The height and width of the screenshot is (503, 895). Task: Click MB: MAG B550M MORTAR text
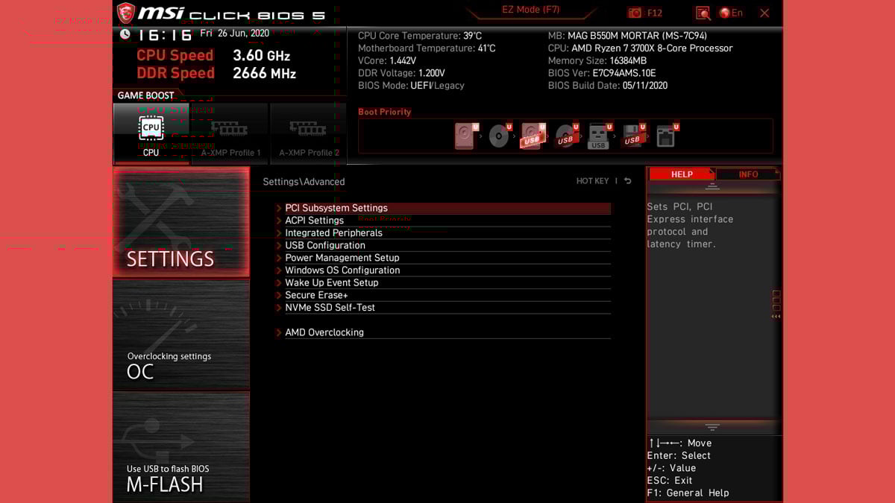pos(627,36)
